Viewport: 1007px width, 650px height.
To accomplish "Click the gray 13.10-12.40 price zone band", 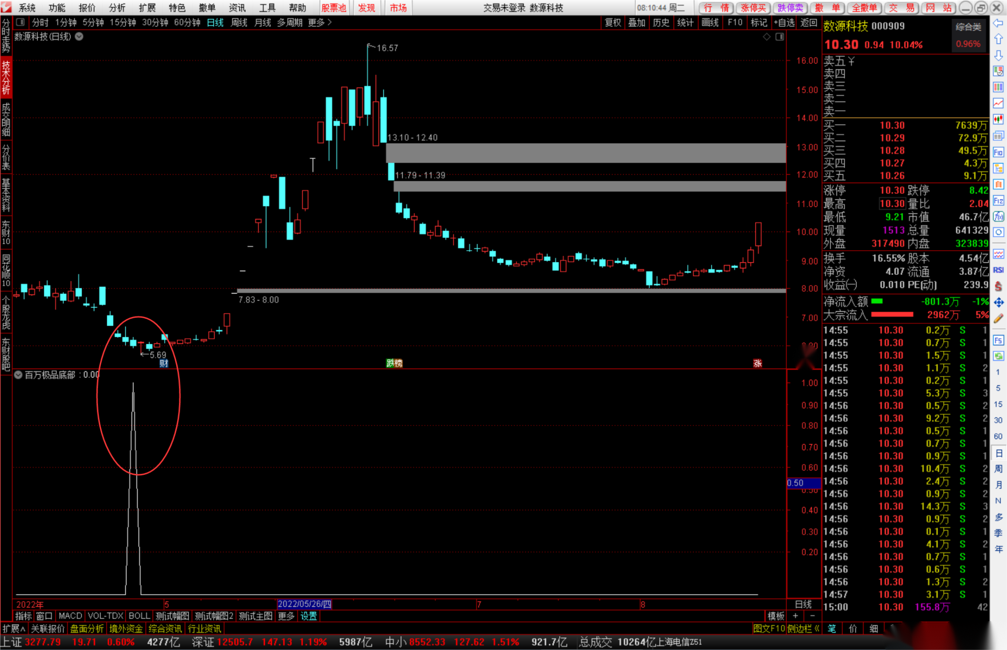I will 584,153.
